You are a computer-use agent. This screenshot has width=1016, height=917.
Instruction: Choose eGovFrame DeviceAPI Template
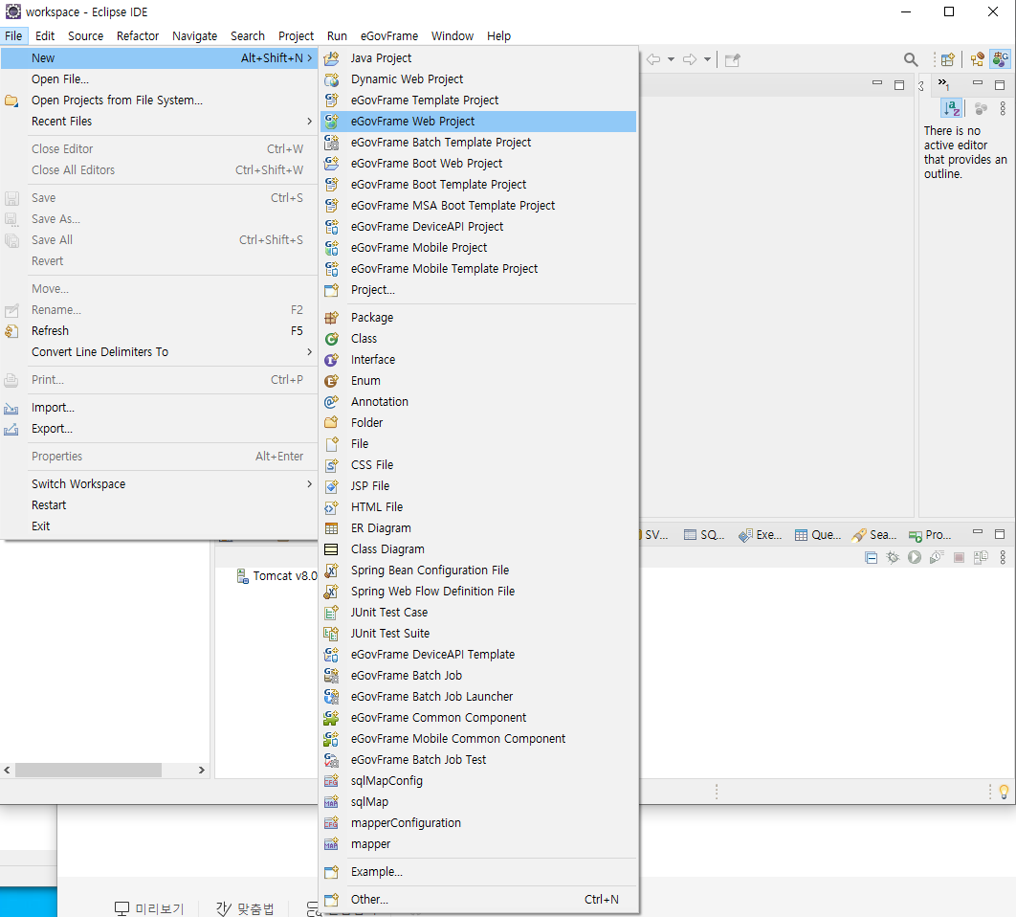point(478,655)
